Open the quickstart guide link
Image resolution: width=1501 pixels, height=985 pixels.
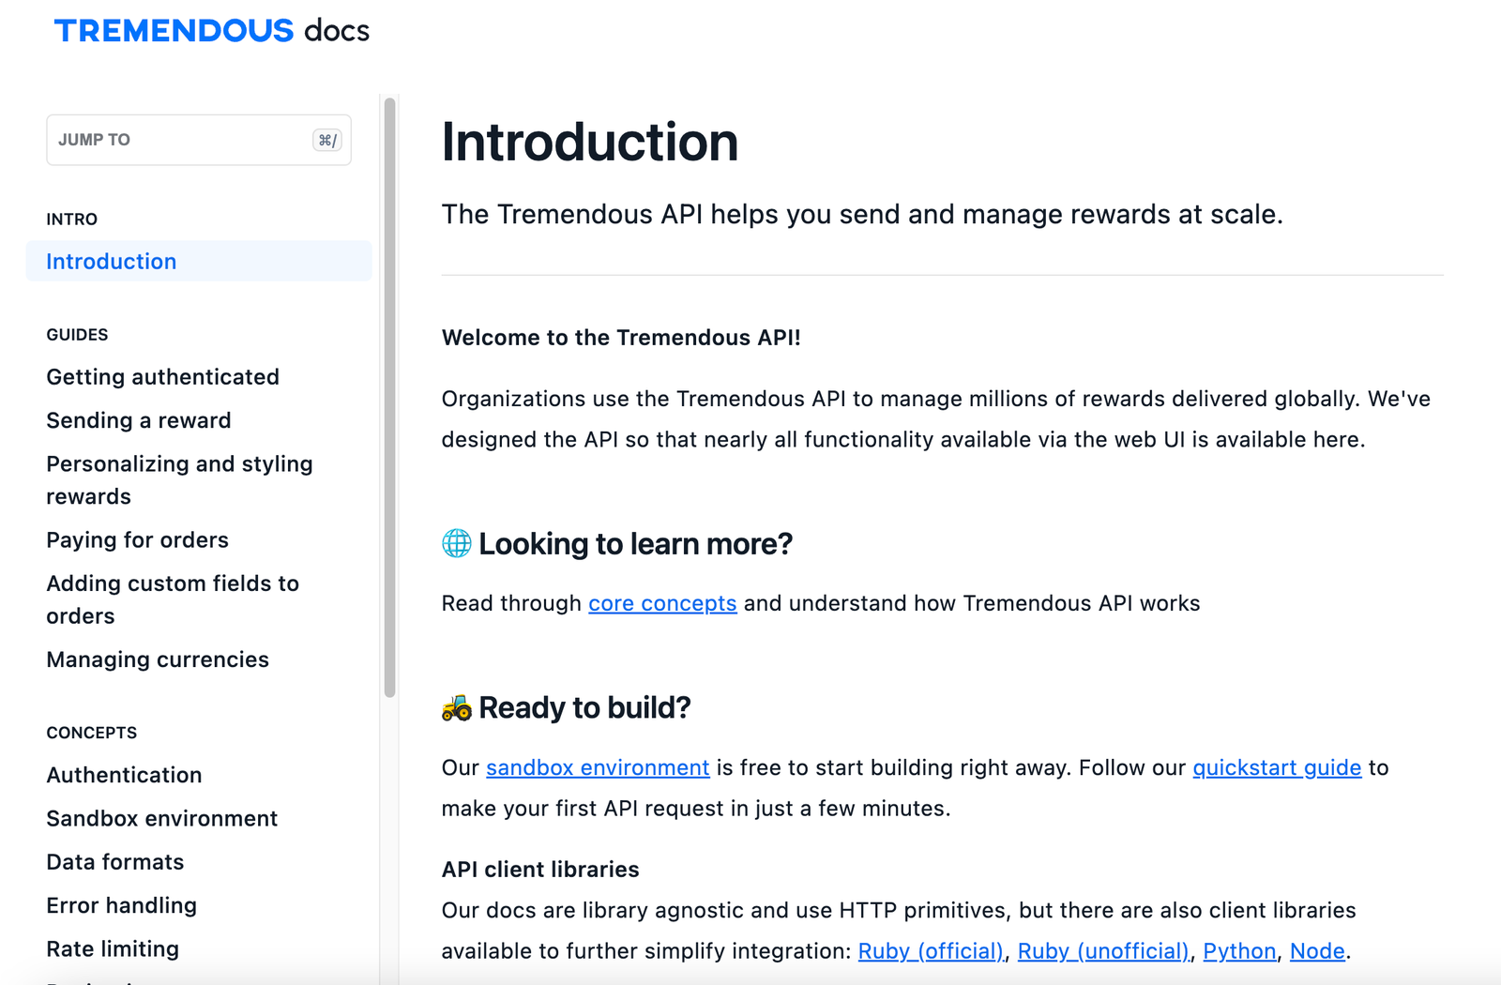[1277, 767]
